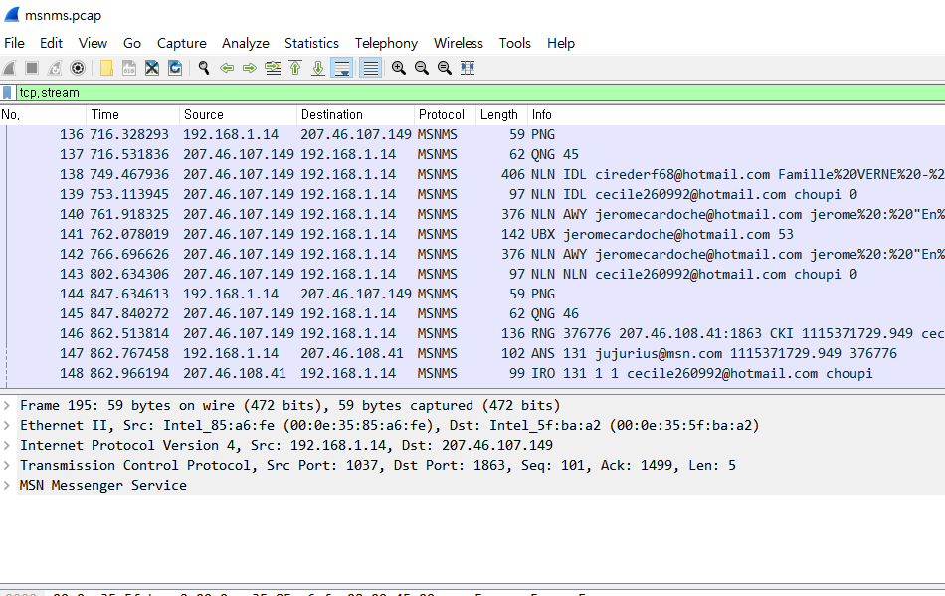
Task: Jump to the first packet icon
Action: (295, 68)
